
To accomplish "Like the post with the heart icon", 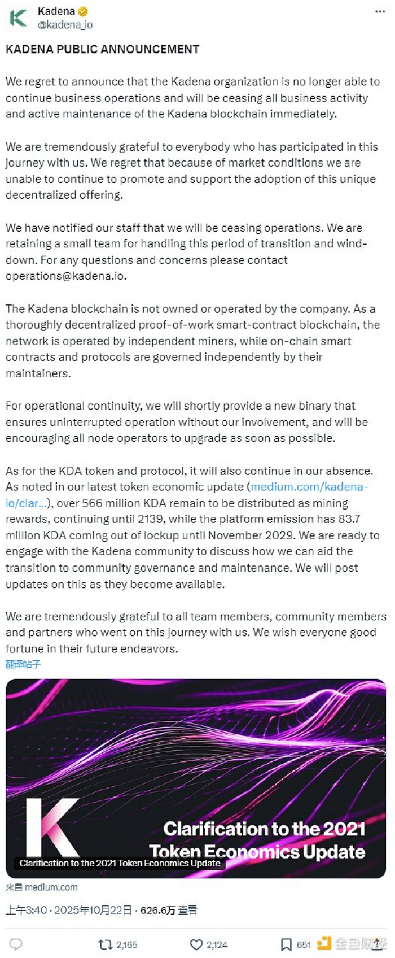I will (196, 944).
